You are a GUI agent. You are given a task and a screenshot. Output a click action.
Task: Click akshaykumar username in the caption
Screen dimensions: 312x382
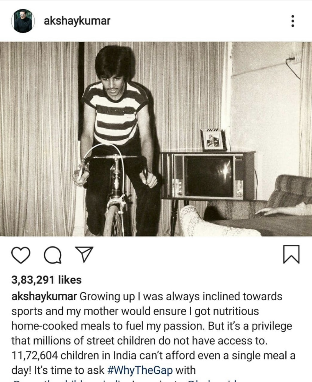(x=44, y=296)
